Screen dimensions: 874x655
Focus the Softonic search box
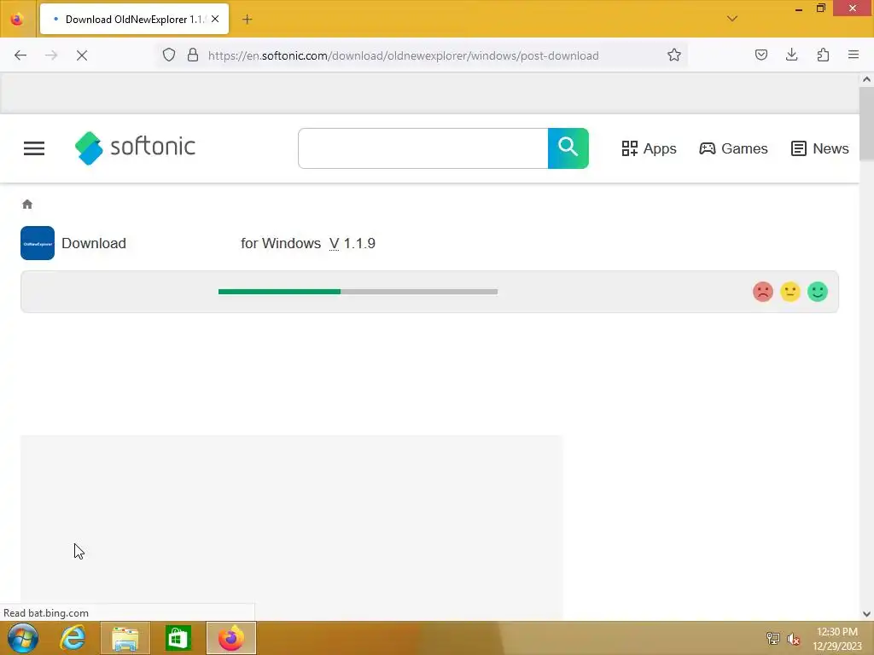coord(423,148)
